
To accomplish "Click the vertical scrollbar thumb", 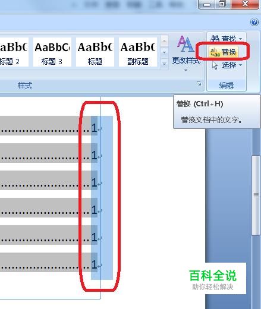I will pyautogui.click(x=256, y=196).
